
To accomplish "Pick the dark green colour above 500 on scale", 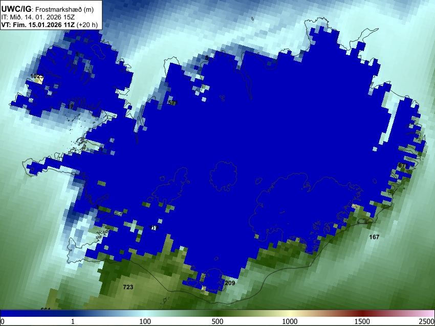I will click(217, 314).
